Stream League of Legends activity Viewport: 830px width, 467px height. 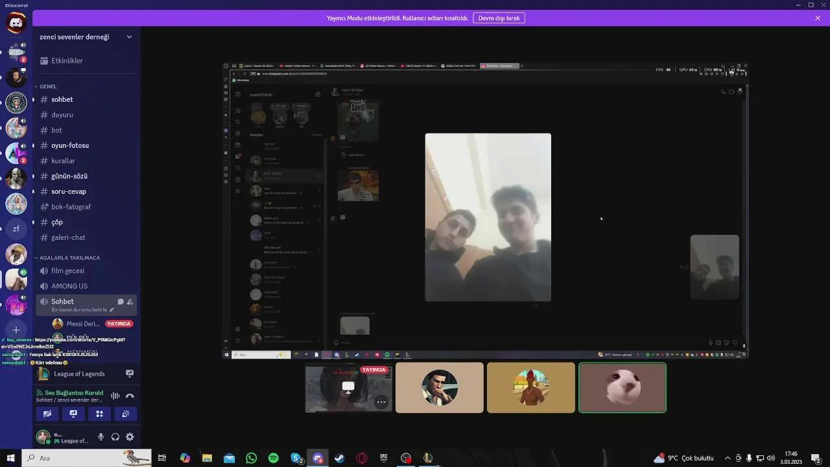[x=130, y=374]
